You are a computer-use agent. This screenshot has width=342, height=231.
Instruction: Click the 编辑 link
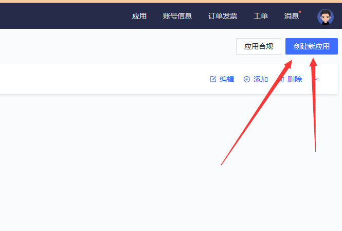(x=222, y=79)
